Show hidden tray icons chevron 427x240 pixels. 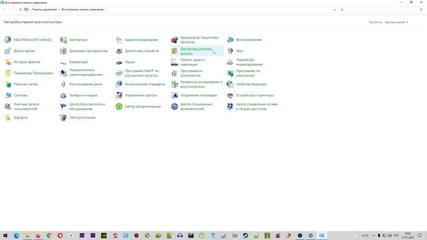(374, 235)
